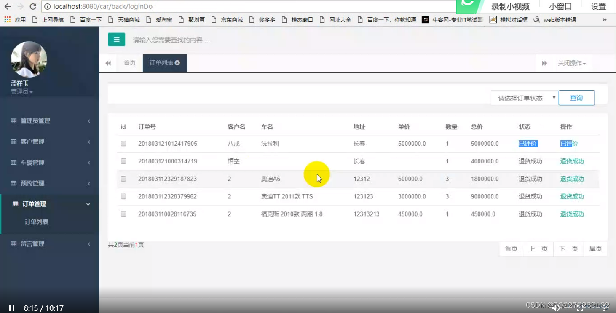Viewport: 616px width, 313px height.
Task: Click the right double-arrow tab scroller
Action: (x=544, y=62)
